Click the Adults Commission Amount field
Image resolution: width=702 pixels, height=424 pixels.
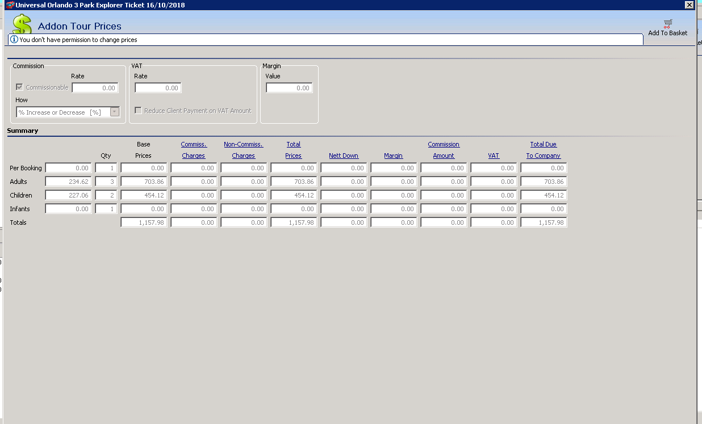[444, 182]
